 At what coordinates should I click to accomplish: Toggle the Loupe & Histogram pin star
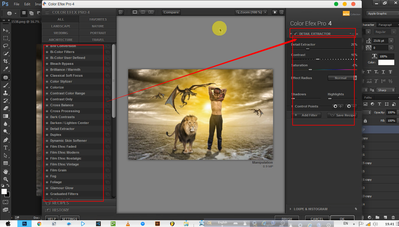coord(356,209)
